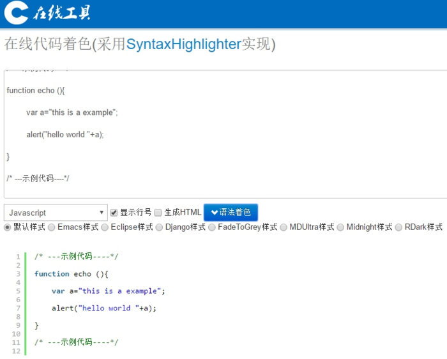Select the 默认样式 radio button

tap(8, 227)
